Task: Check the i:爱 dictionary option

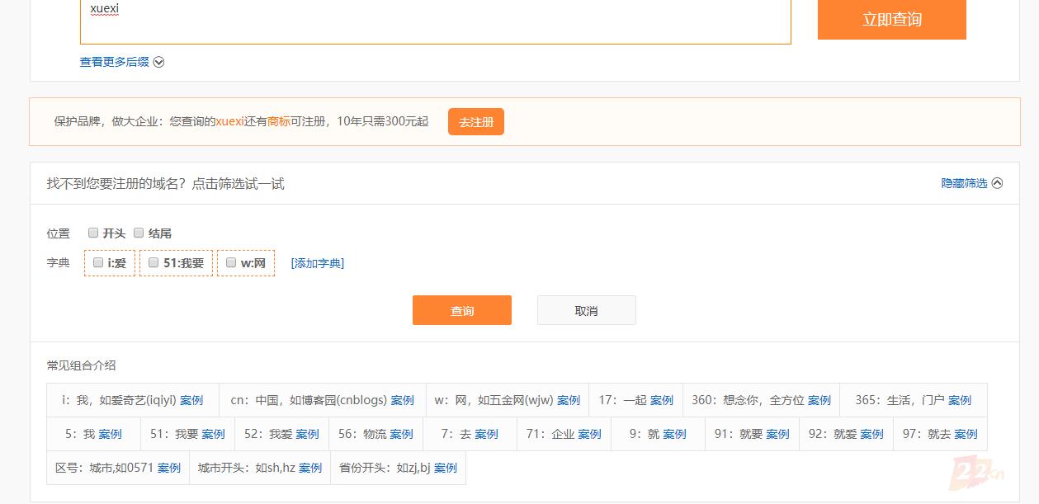Action: click(98, 262)
